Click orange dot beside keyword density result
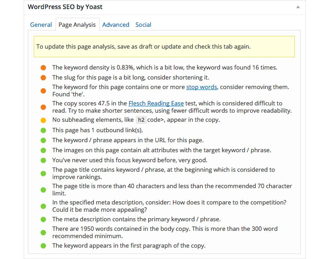Viewport: 330px width, 259px height. tap(43, 68)
